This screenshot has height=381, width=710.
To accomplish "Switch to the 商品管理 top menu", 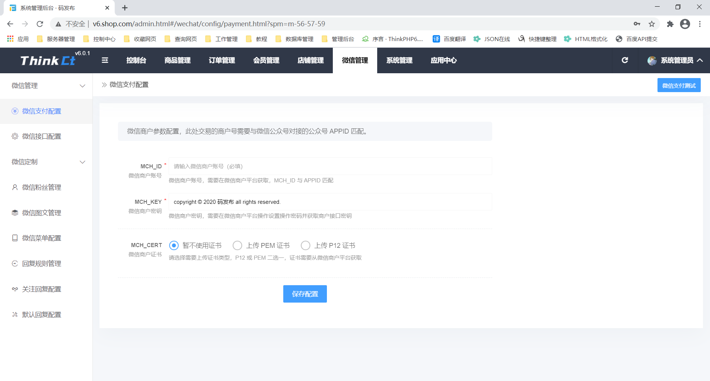I will (177, 60).
